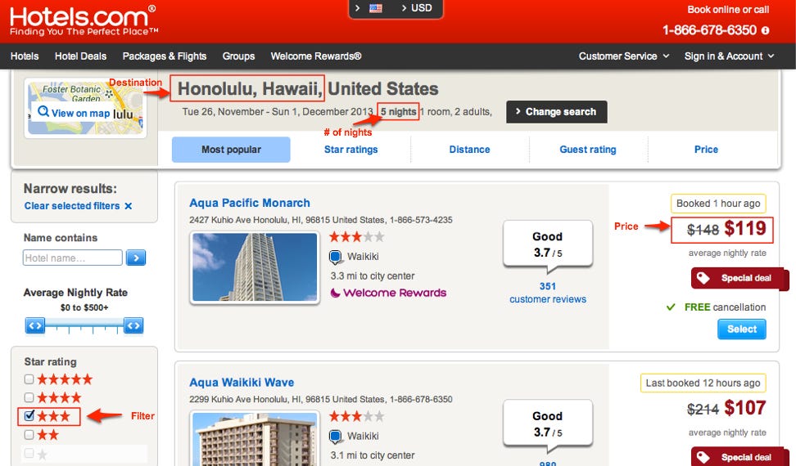
Task: Click the 1-866-678-6350 header phone number
Action: (709, 30)
